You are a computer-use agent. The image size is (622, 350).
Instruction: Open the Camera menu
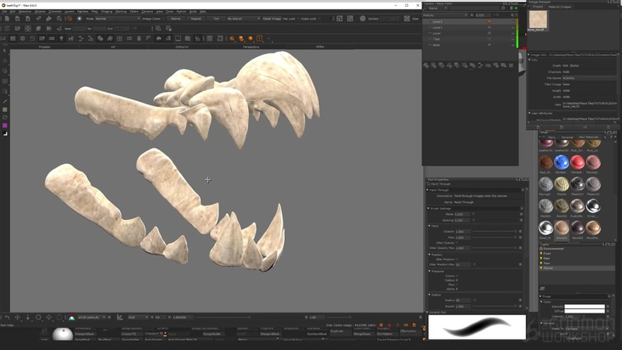147,12
